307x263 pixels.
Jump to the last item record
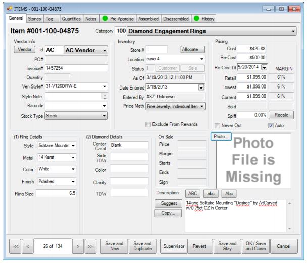click(91, 246)
